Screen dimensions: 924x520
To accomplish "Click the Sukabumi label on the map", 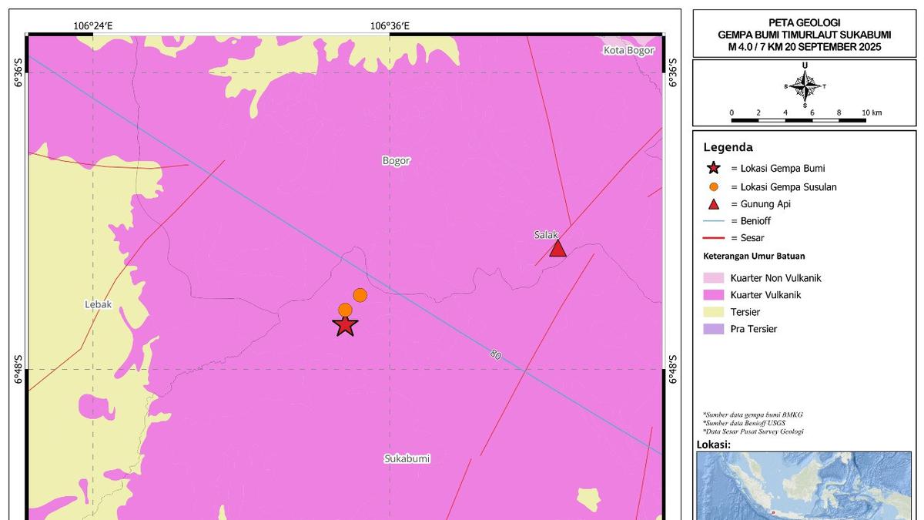I will pos(407,459).
